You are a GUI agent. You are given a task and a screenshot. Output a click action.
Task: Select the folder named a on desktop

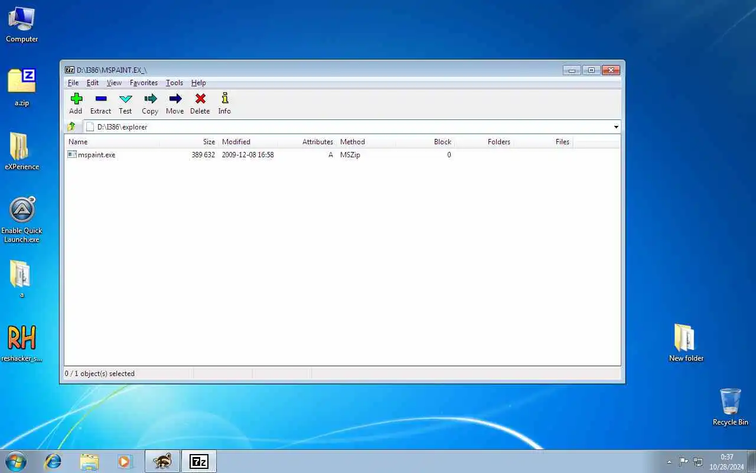point(22,279)
